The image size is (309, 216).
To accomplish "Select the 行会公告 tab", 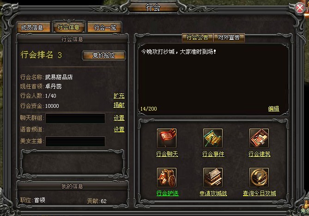I will [x=198, y=37].
